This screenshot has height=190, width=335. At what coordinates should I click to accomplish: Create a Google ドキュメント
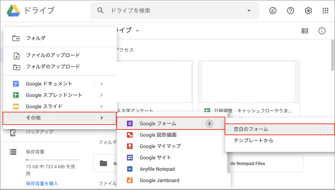tap(49, 84)
